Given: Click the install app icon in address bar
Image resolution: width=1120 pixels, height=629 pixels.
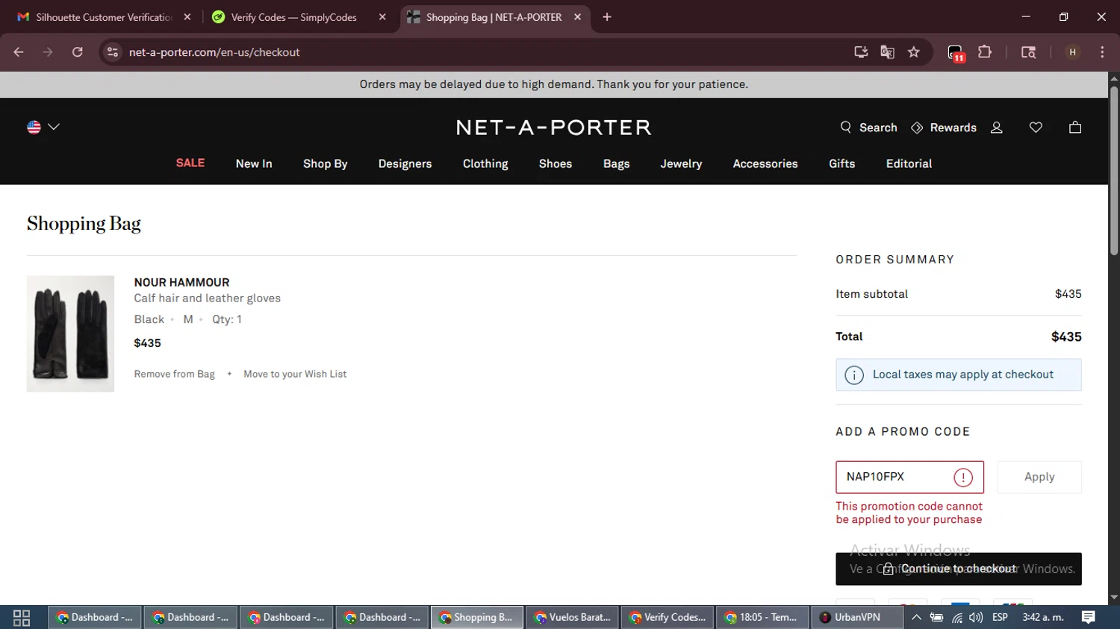Looking at the screenshot, I should (861, 52).
